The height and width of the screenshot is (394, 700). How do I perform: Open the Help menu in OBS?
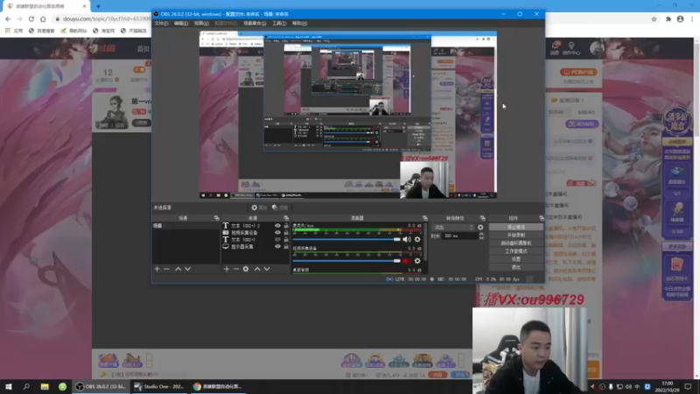pyautogui.click(x=299, y=24)
